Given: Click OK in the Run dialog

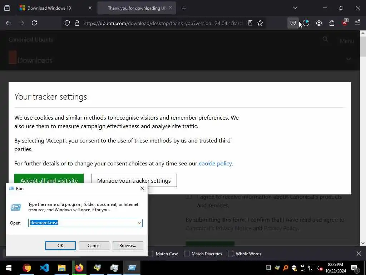Looking at the screenshot, I should 60,246.
